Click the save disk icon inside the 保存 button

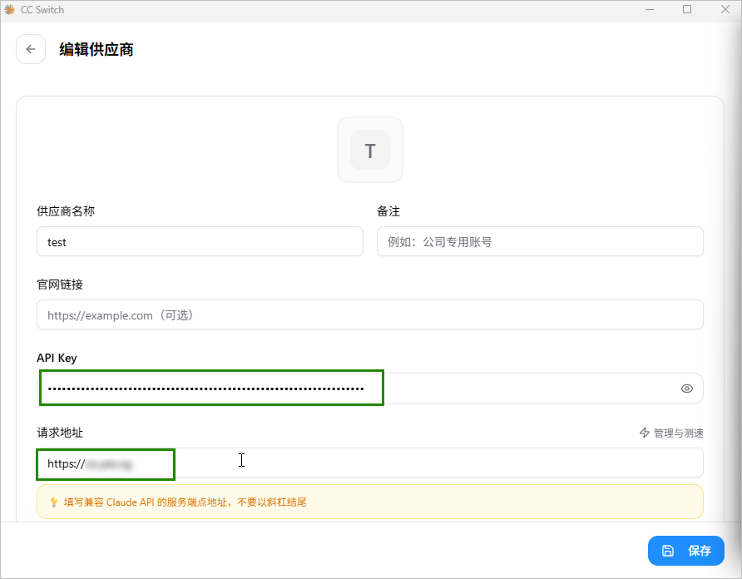tap(669, 551)
